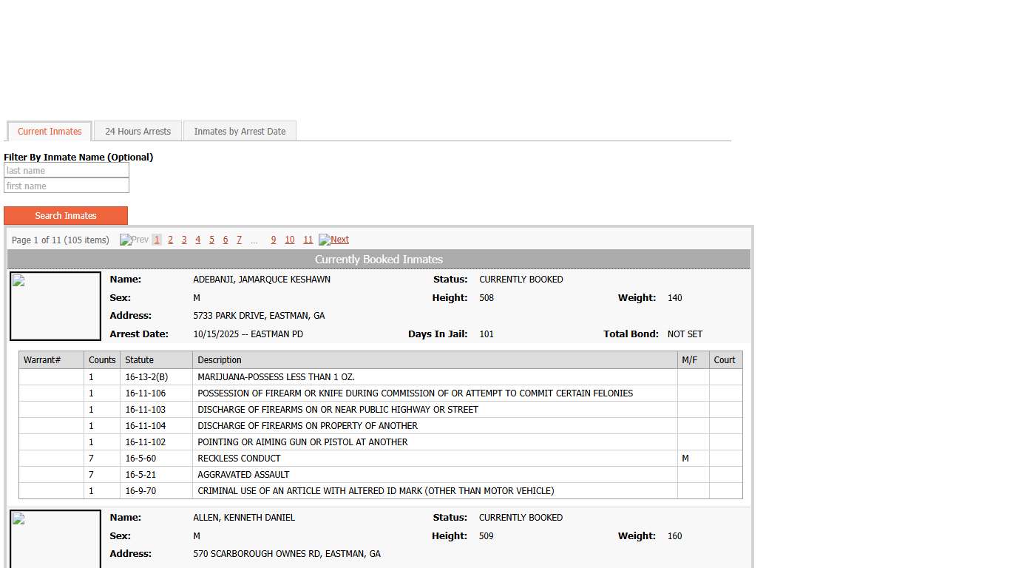
Task: Go to page 6 of results
Action: [226, 240]
